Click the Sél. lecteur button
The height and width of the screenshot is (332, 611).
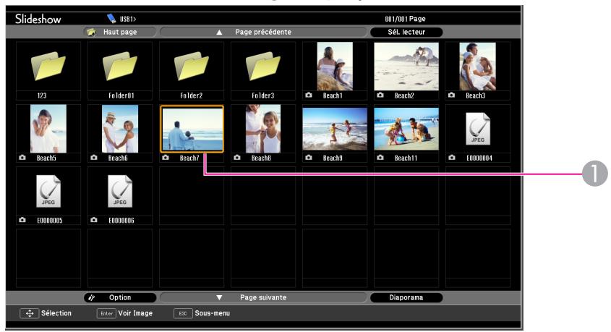click(x=406, y=32)
